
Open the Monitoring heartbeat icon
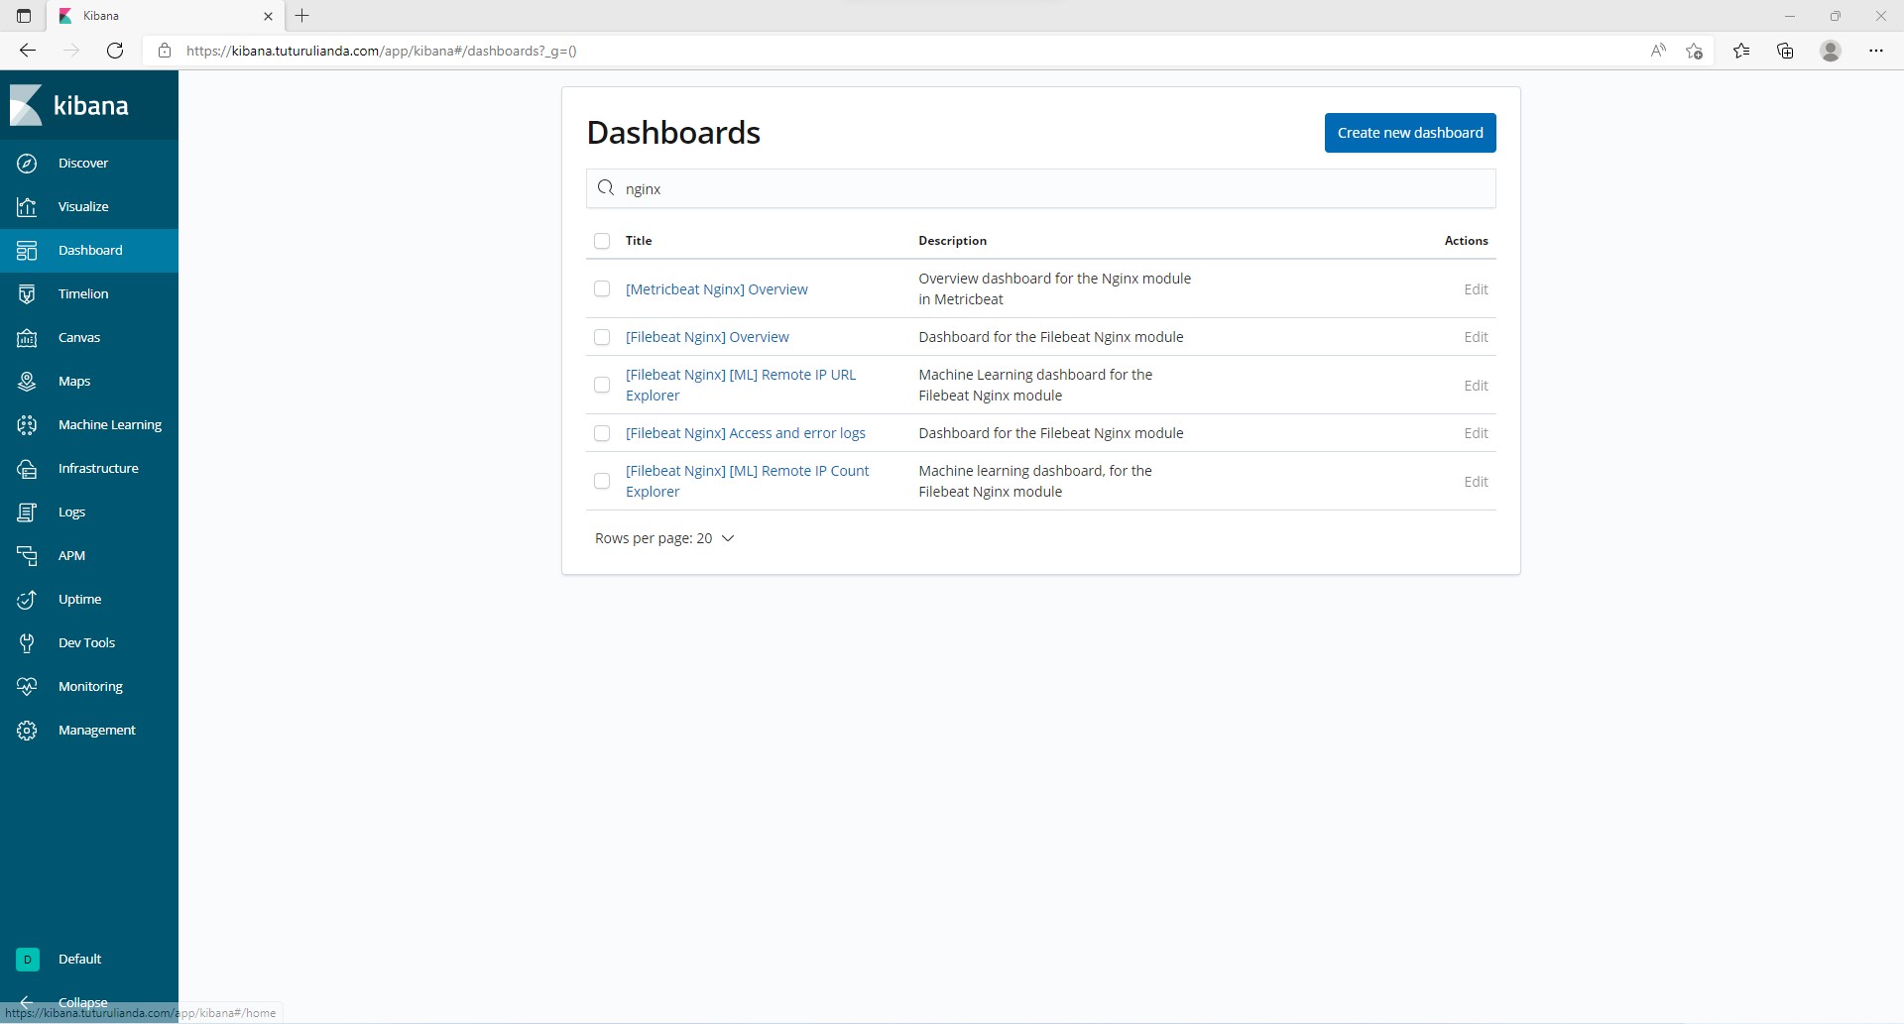(27, 687)
